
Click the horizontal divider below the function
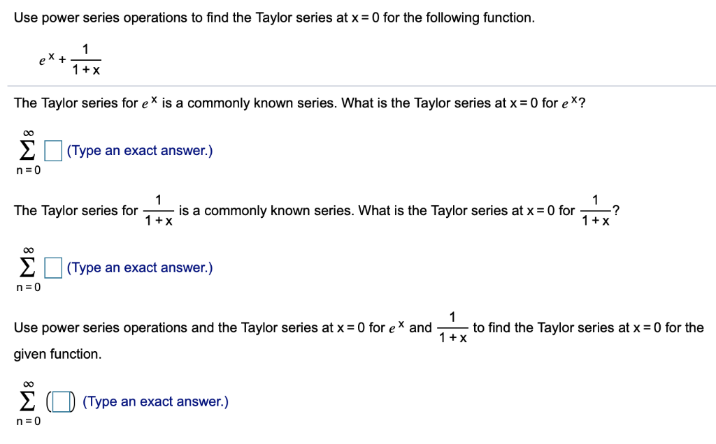tap(358, 85)
